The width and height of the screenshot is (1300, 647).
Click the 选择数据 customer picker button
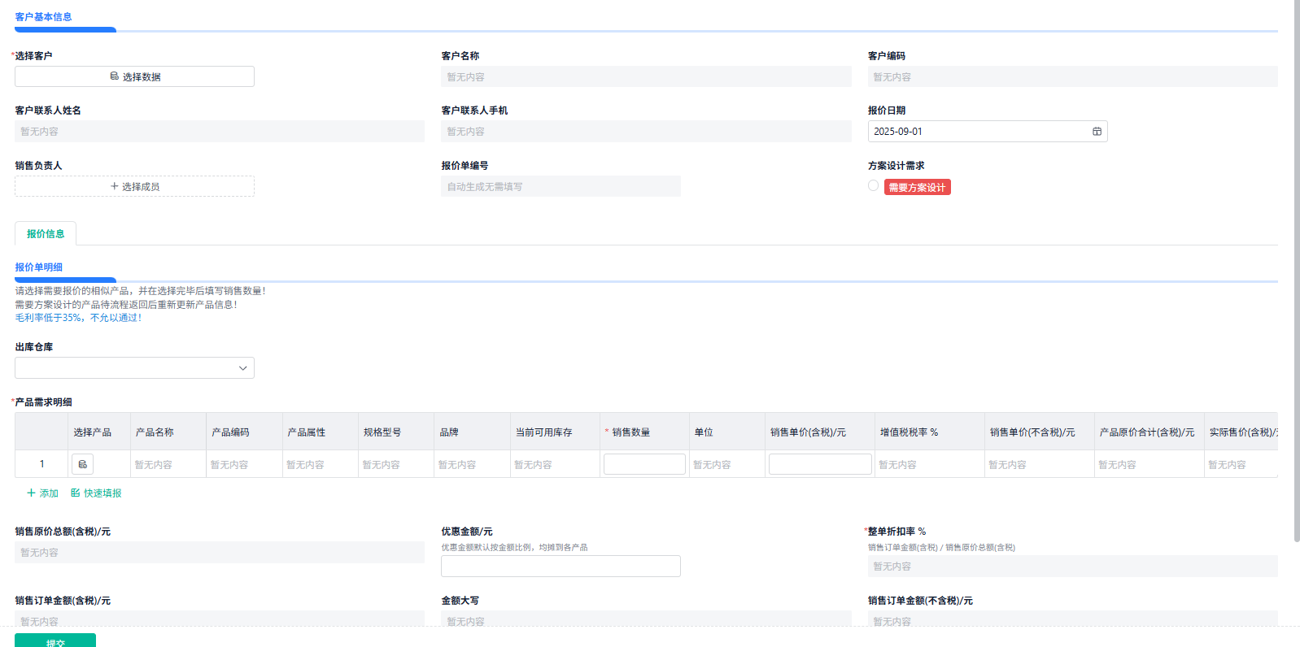(x=134, y=76)
